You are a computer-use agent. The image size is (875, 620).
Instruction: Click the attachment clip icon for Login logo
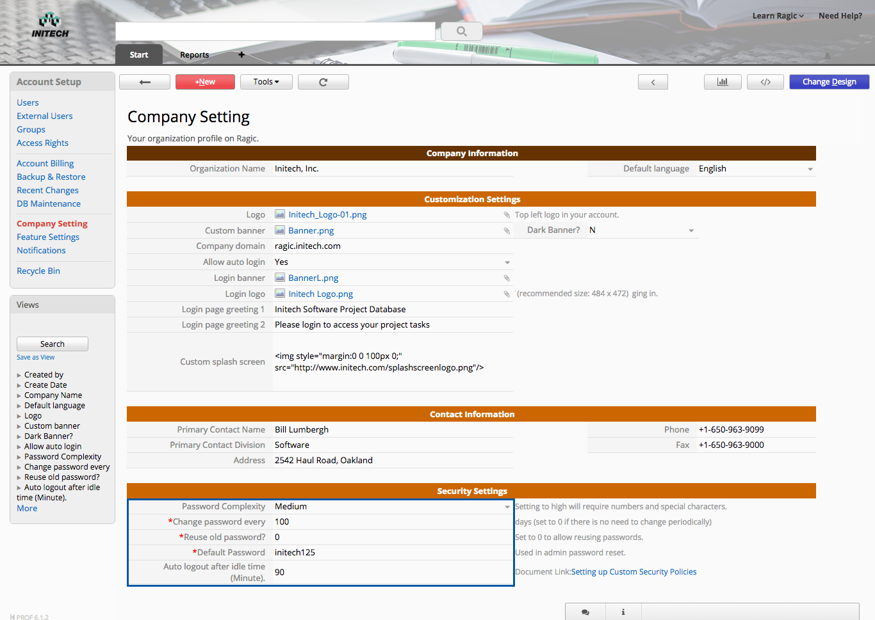507,294
